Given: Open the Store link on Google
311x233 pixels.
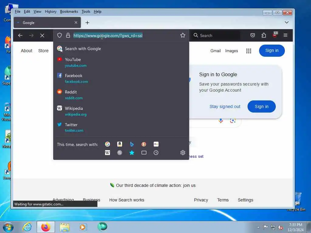Looking at the screenshot, I should click(x=43, y=51).
